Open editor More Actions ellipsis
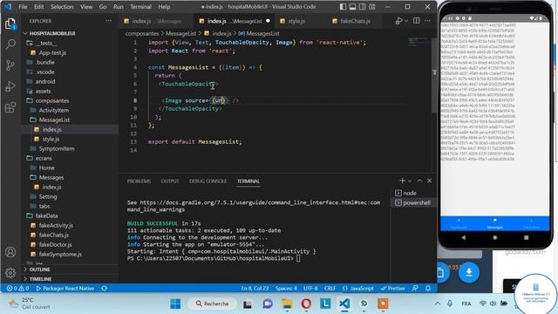 (428, 21)
